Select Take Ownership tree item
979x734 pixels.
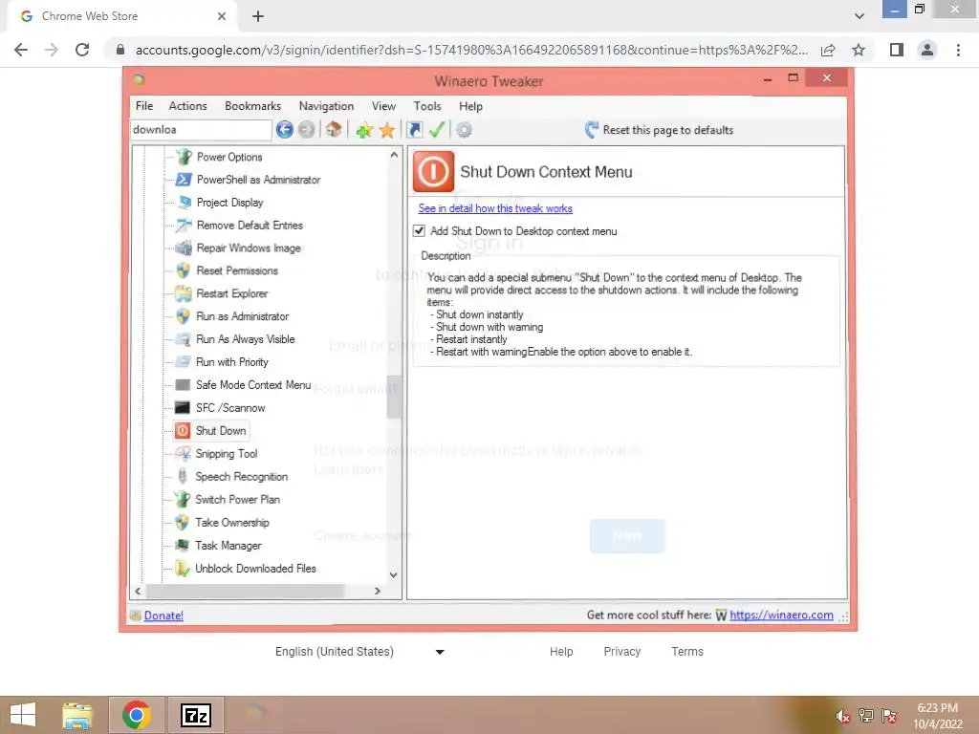point(232,523)
